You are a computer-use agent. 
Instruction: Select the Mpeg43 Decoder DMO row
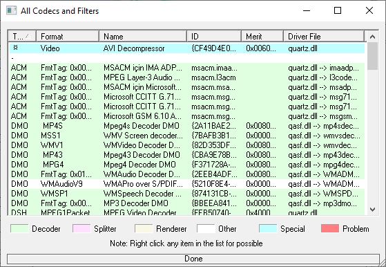(187, 155)
